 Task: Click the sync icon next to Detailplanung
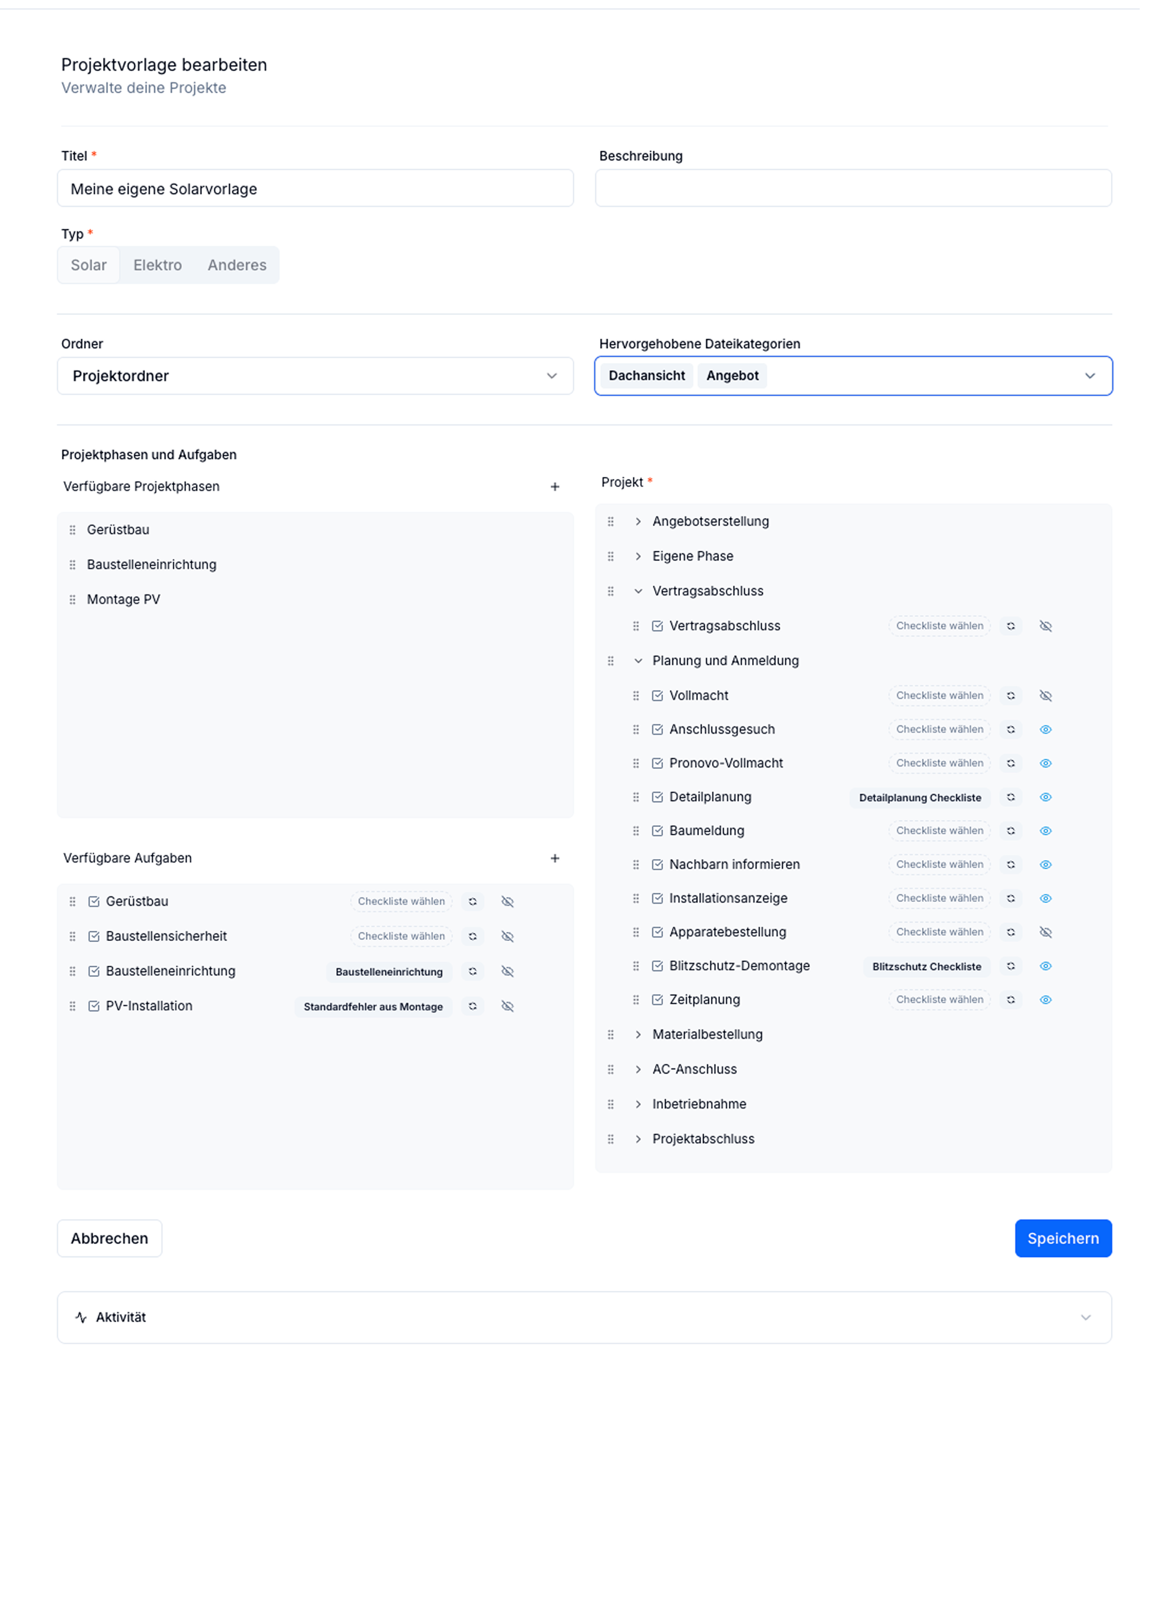pyautogui.click(x=1011, y=797)
